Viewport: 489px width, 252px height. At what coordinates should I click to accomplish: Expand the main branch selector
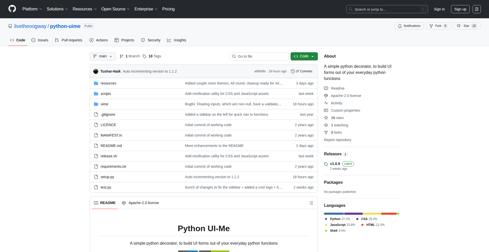point(103,56)
